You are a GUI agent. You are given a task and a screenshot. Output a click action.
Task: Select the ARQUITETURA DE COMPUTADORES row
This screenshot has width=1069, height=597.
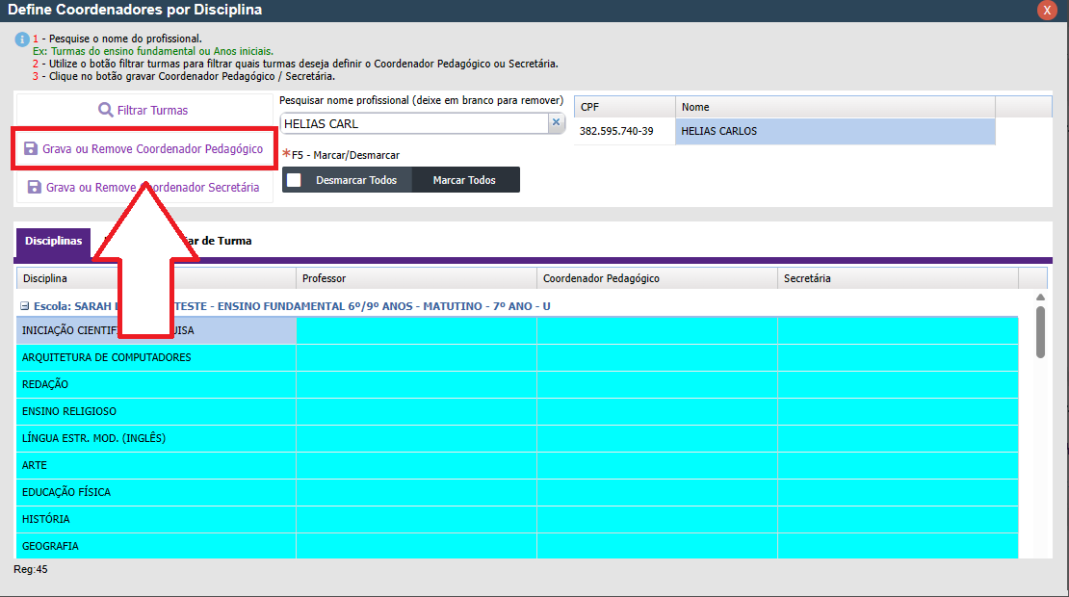tap(156, 357)
